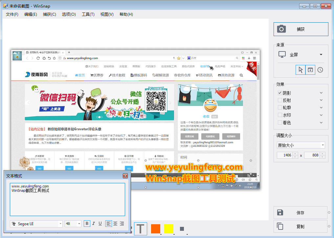Click the new tab plus in captured browser
The height and width of the screenshot is (238, 334).
(x=69, y=52)
